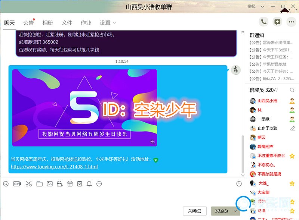Click the star badge beside 不过重修不改名
The image size is (299, 220).
(292, 156)
